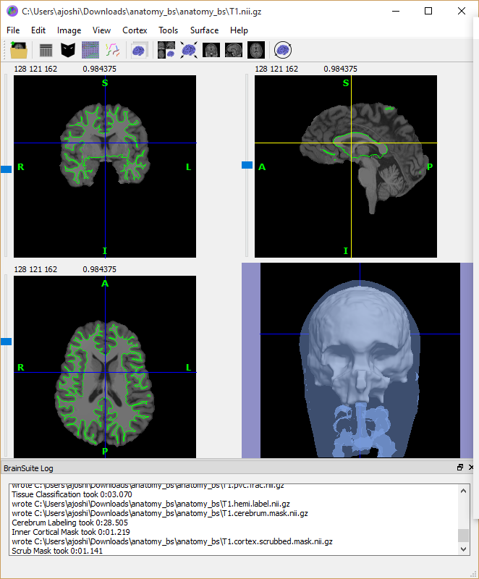Open the Cortex menu
This screenshot has height=579, width=479.
[135, 30]
